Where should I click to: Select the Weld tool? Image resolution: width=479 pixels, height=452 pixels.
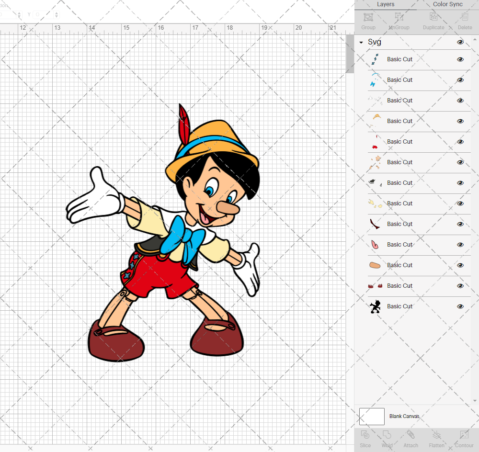[x=387, y=439]
